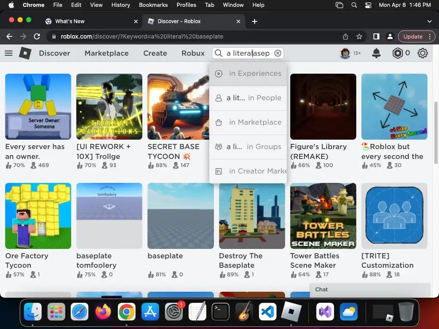Click the search magnifier icon in the search box
This screenshot has height=329, width=439.
218,53
